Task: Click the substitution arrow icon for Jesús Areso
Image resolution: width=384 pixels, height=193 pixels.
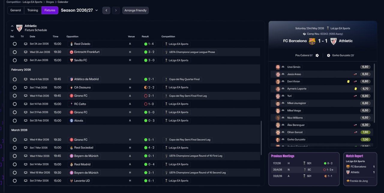Action: [x=355, y=74]
